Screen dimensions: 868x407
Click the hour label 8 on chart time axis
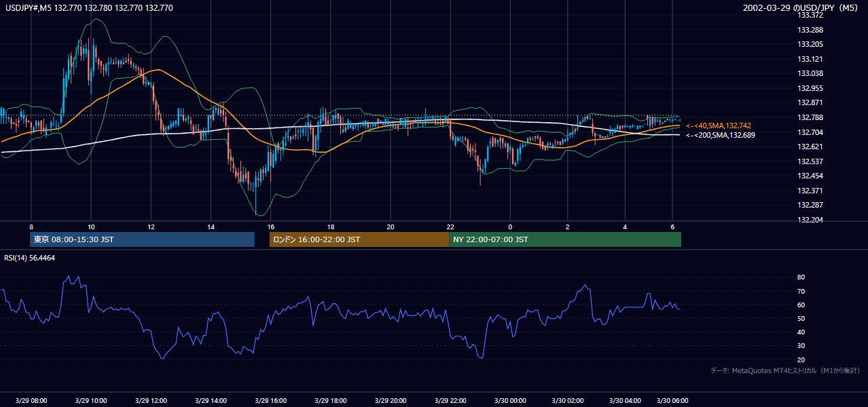coord(31,227)
